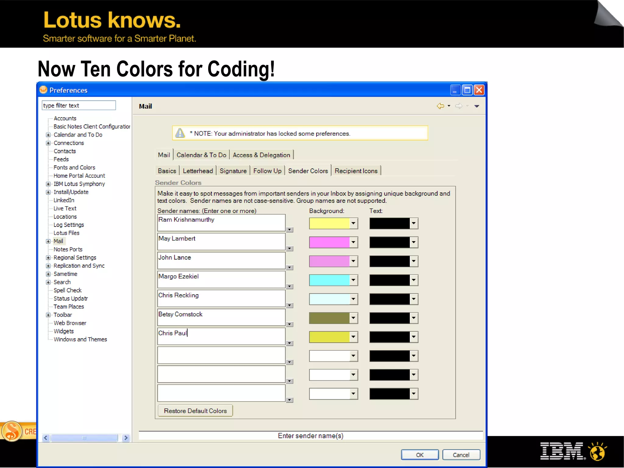This screenshot has height=468, width=624.
Task: Select Windows and Themes tree item
Action: pyautogui.click(x=80, y=339)
